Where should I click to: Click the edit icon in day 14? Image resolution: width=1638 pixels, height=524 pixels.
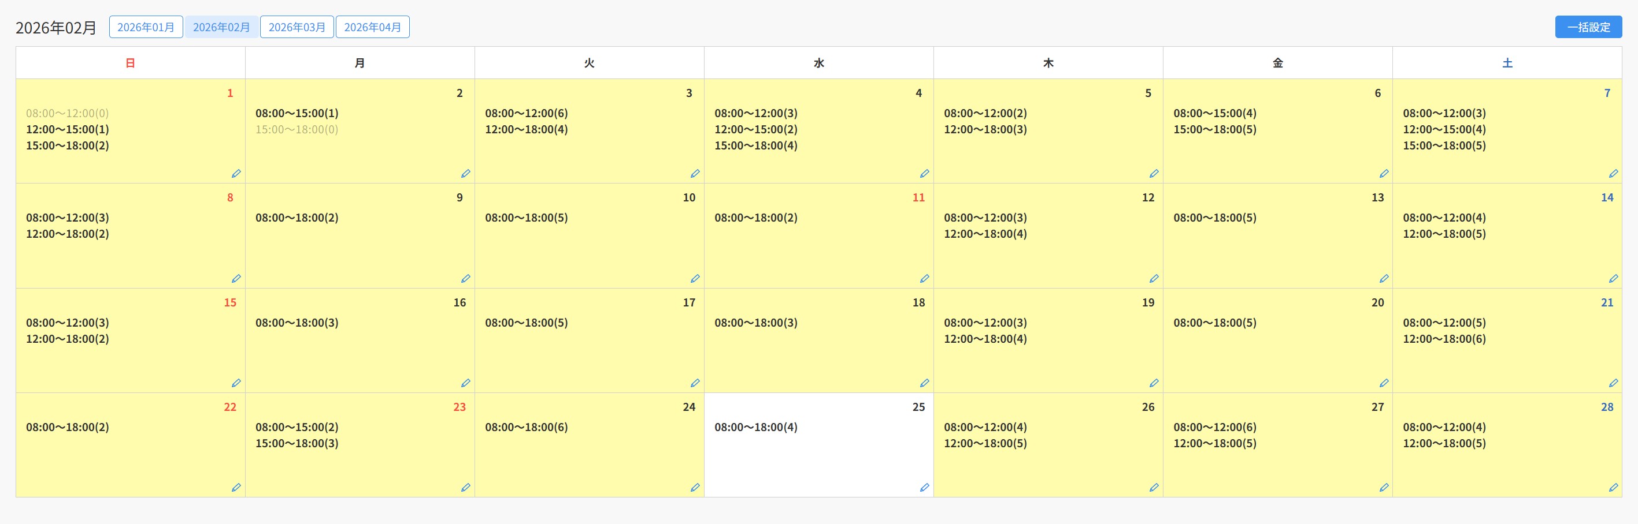pos(1613,278)
